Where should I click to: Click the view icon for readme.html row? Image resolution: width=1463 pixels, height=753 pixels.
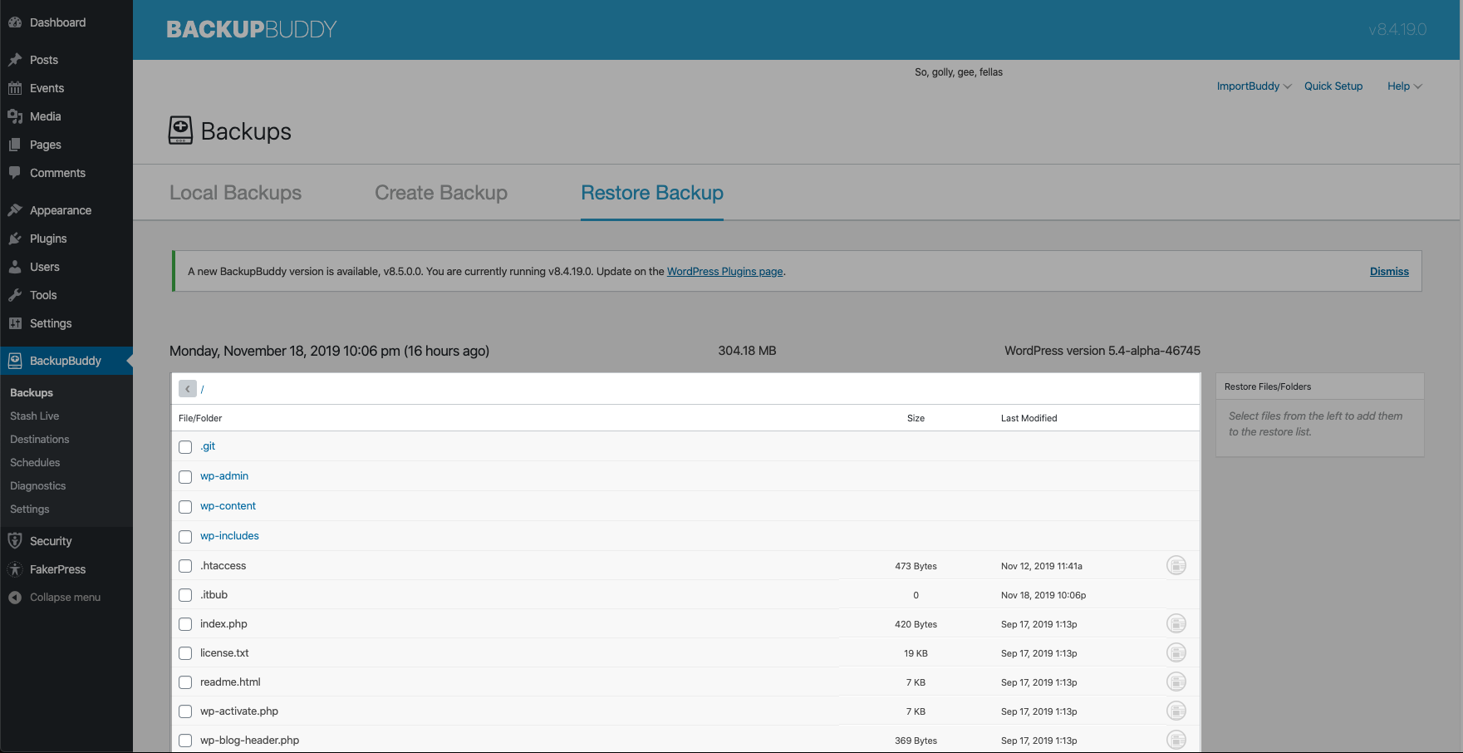coord(1176,682)
